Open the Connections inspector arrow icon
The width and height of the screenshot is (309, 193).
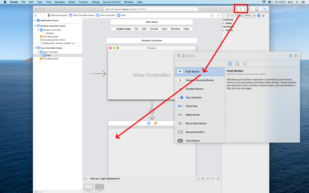[254, 15]
